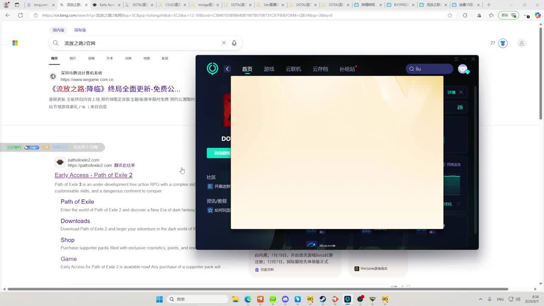The width and height of the screenshot is (544, 306).
Task: Open the 补给站 tab in accelerator
Action: [347, 69]
